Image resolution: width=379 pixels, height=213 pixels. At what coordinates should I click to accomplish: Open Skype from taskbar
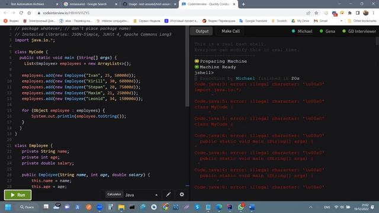click(197, 207)
